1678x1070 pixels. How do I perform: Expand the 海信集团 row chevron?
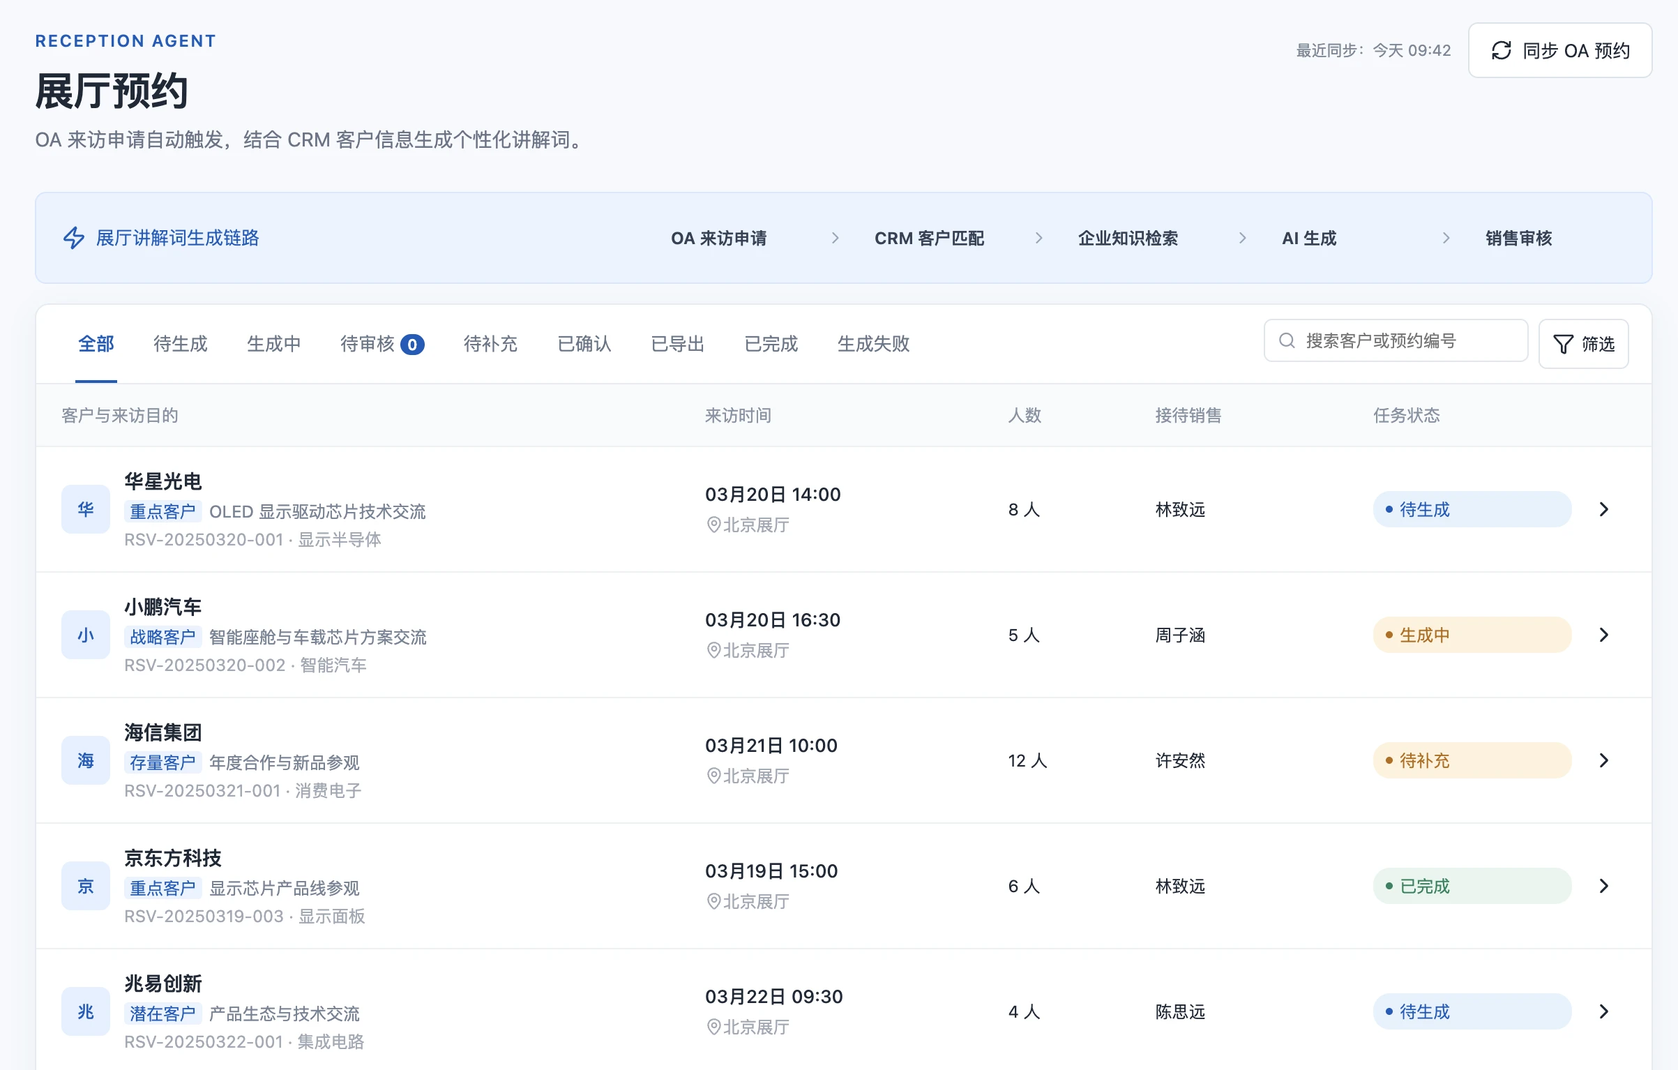click(x=1604, y=760)
